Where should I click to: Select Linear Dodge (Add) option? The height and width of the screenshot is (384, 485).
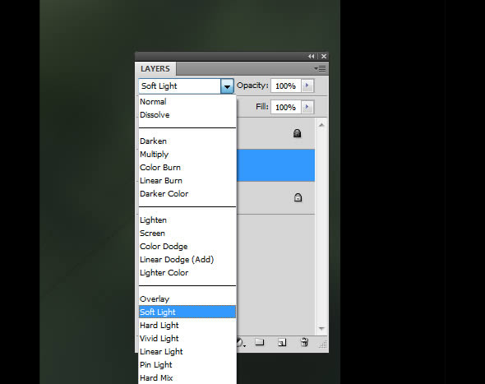(x=177, y=260)
